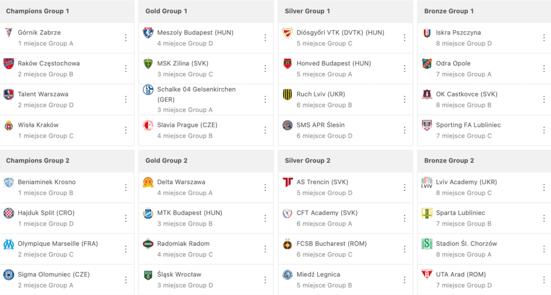
Task: Open three-dot menu for Miedź Legnica
Action: click(x=405, y=280)
